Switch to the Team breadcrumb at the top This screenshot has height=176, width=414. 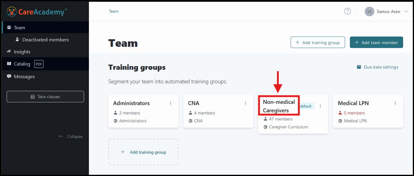pyautogui.click(x=113, y=11)
